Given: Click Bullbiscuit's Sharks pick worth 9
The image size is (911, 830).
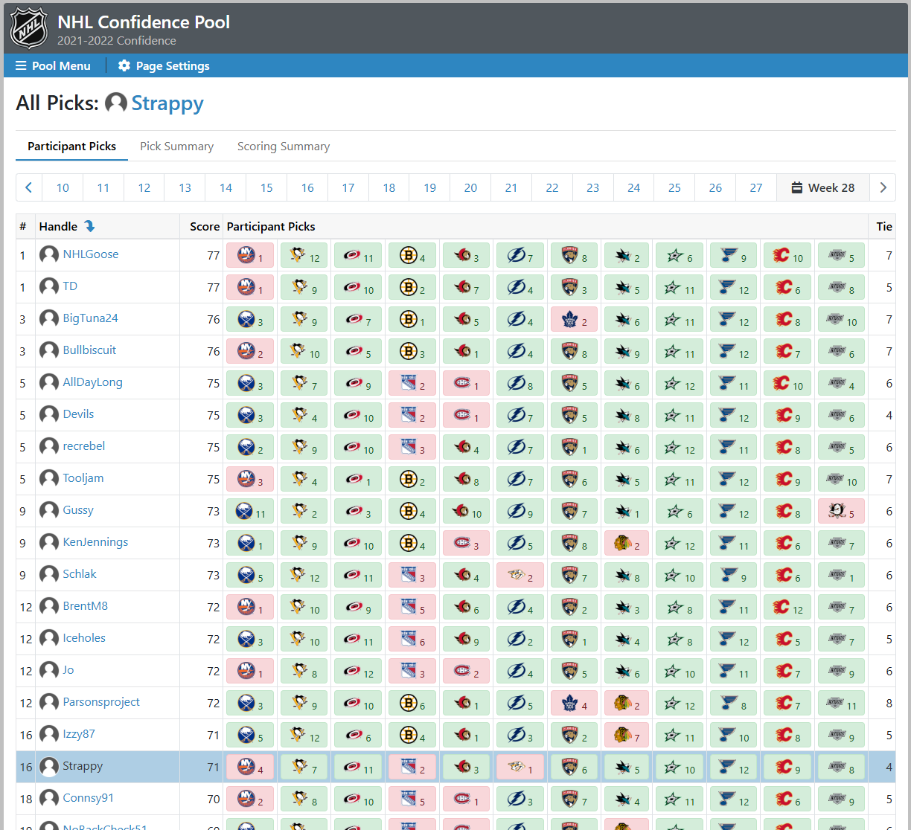Looking at the screenshot, I should [x=627, y=352].
